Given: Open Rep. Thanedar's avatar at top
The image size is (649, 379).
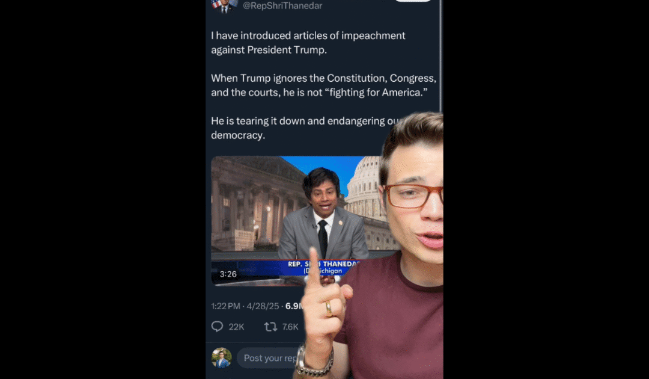Looking at the screenshot, I should pos(224,6).
